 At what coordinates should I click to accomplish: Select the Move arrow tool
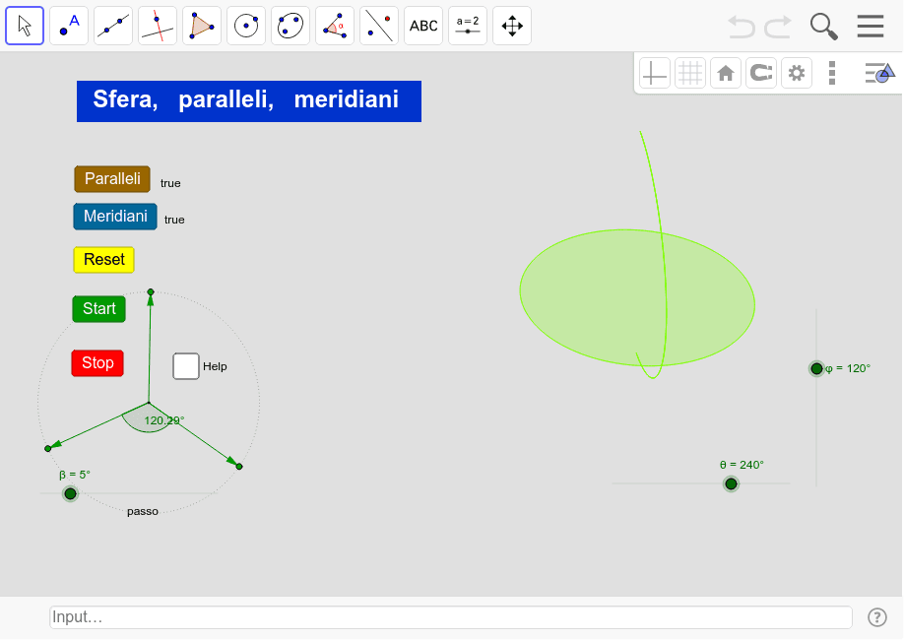click(25, 26)
